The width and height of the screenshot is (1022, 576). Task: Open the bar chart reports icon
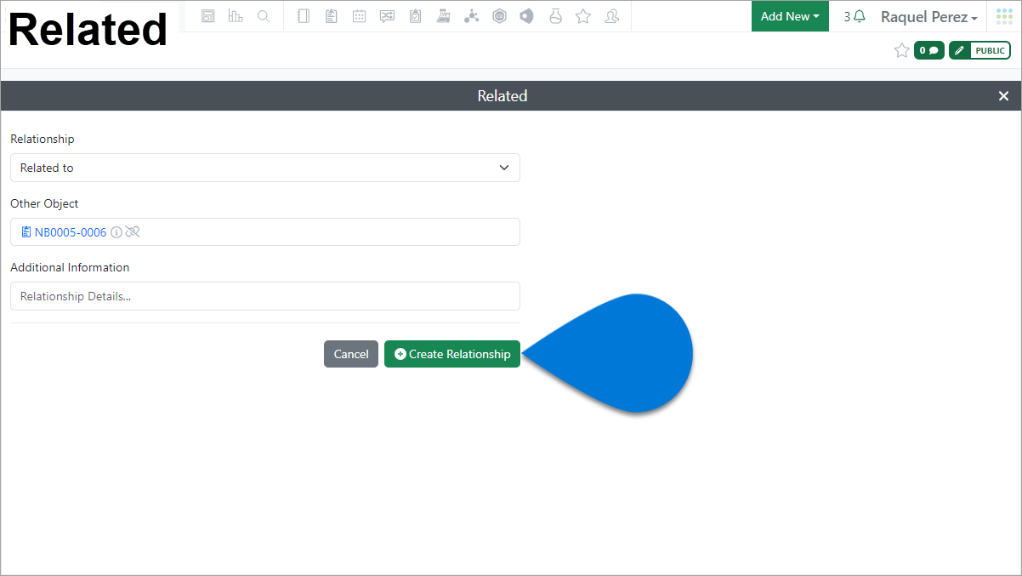tap(236, 16)
